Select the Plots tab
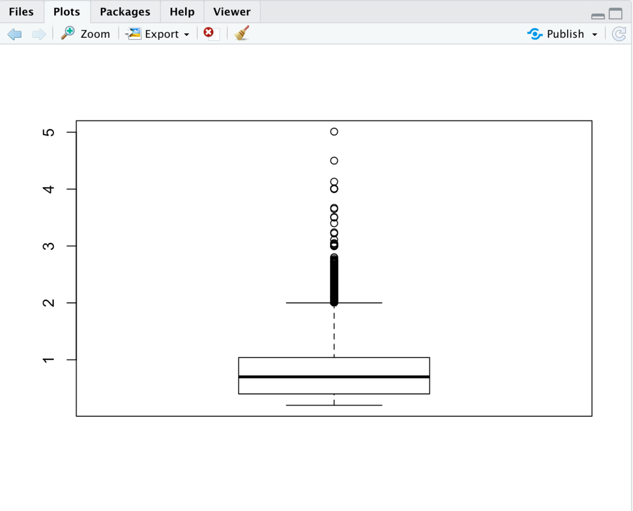The image size is (633, 511). point(67,12)
